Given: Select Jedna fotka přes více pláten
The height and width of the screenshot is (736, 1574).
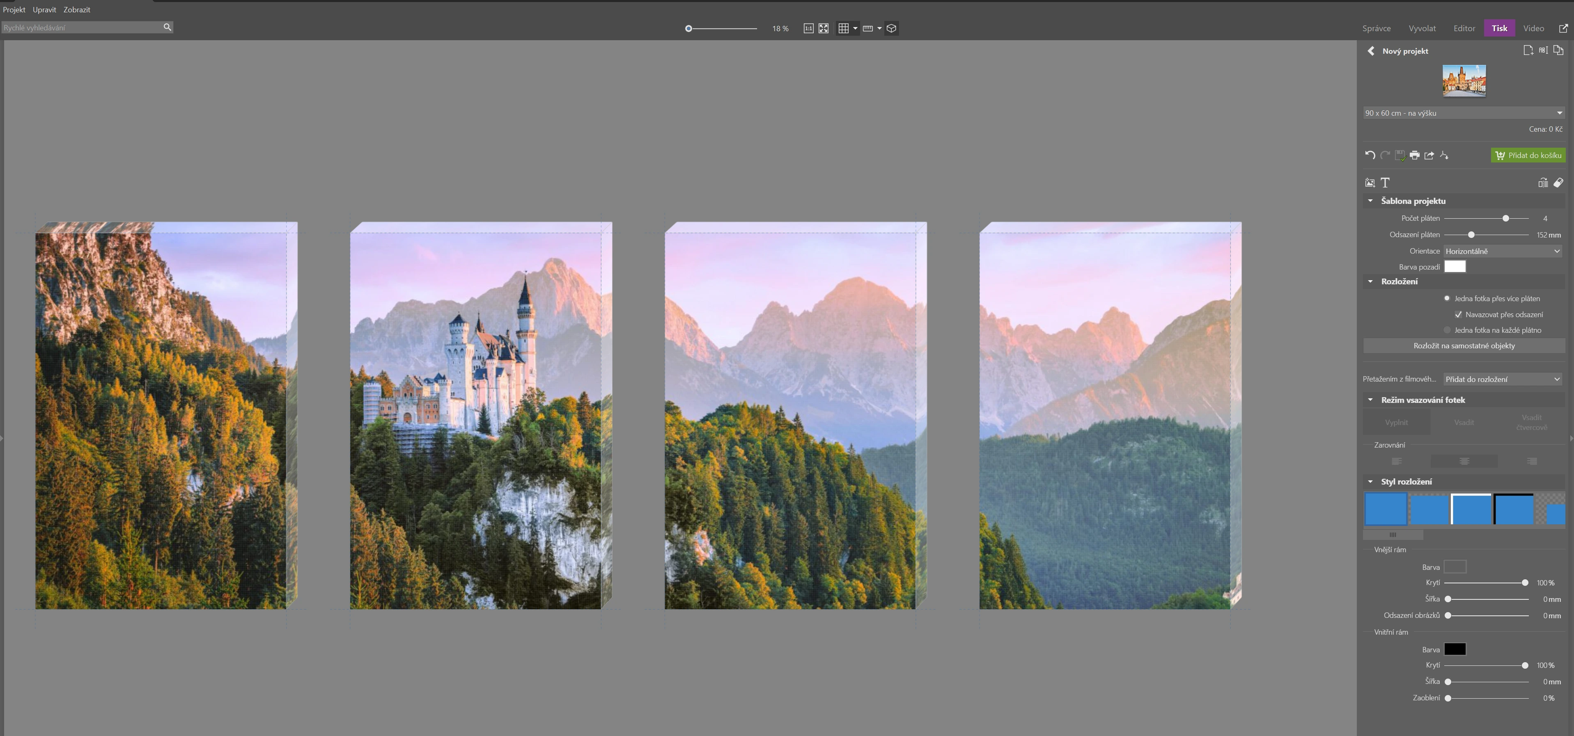Looking at the screenshot, I should click(1447, 298).
